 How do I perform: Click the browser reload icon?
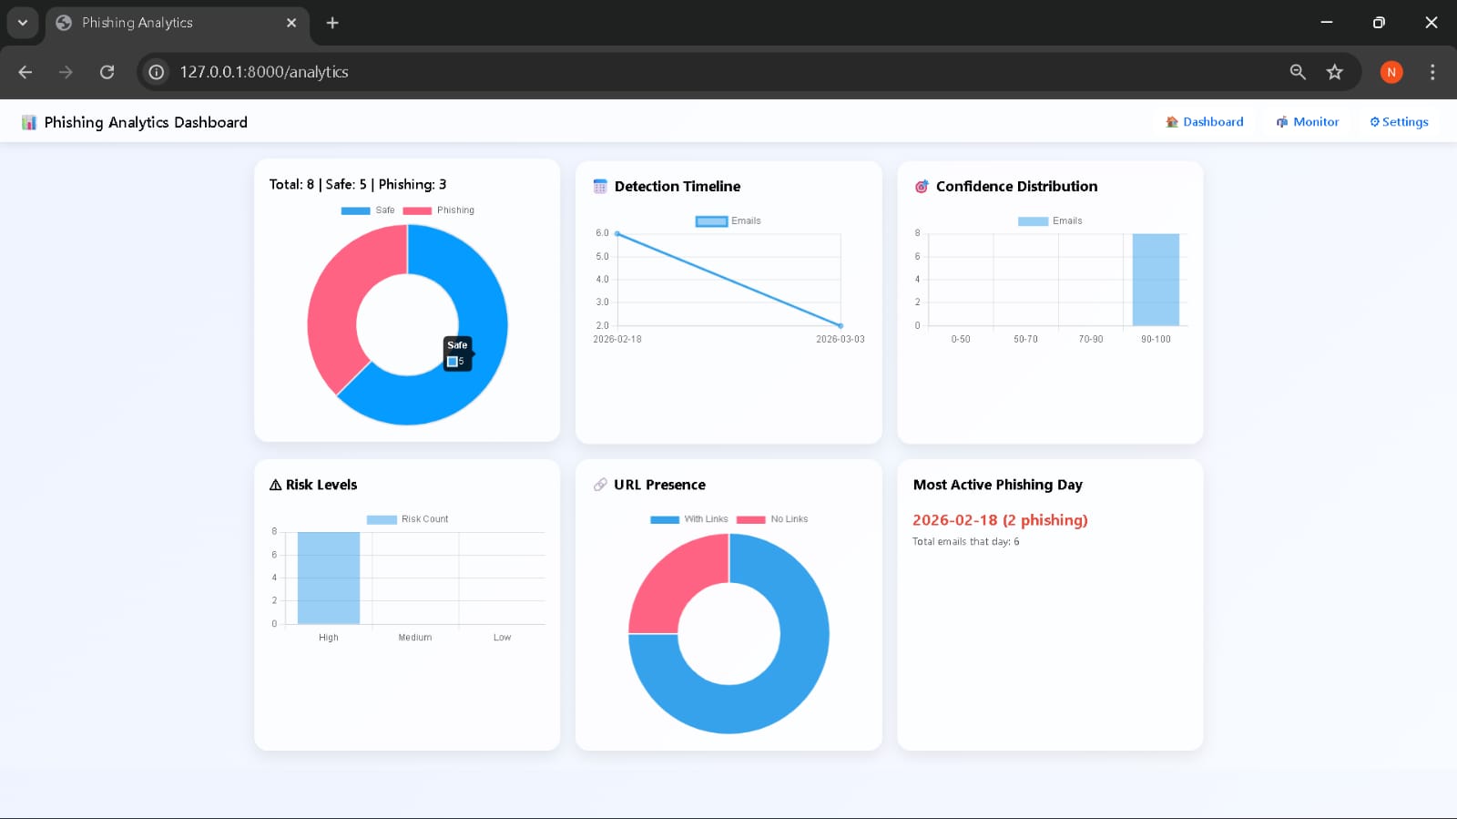click(107, 72)
